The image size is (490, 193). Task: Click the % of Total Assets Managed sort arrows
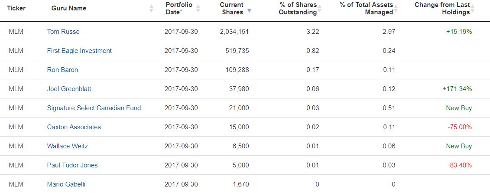coord(396,8)
